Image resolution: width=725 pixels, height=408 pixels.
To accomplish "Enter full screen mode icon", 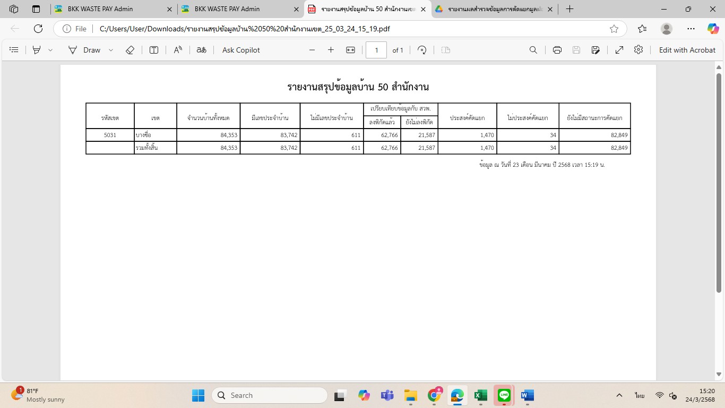I will point(619,50).
